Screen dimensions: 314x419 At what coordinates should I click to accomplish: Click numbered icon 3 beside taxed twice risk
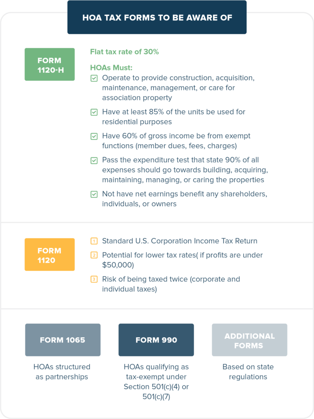(94, 279)
